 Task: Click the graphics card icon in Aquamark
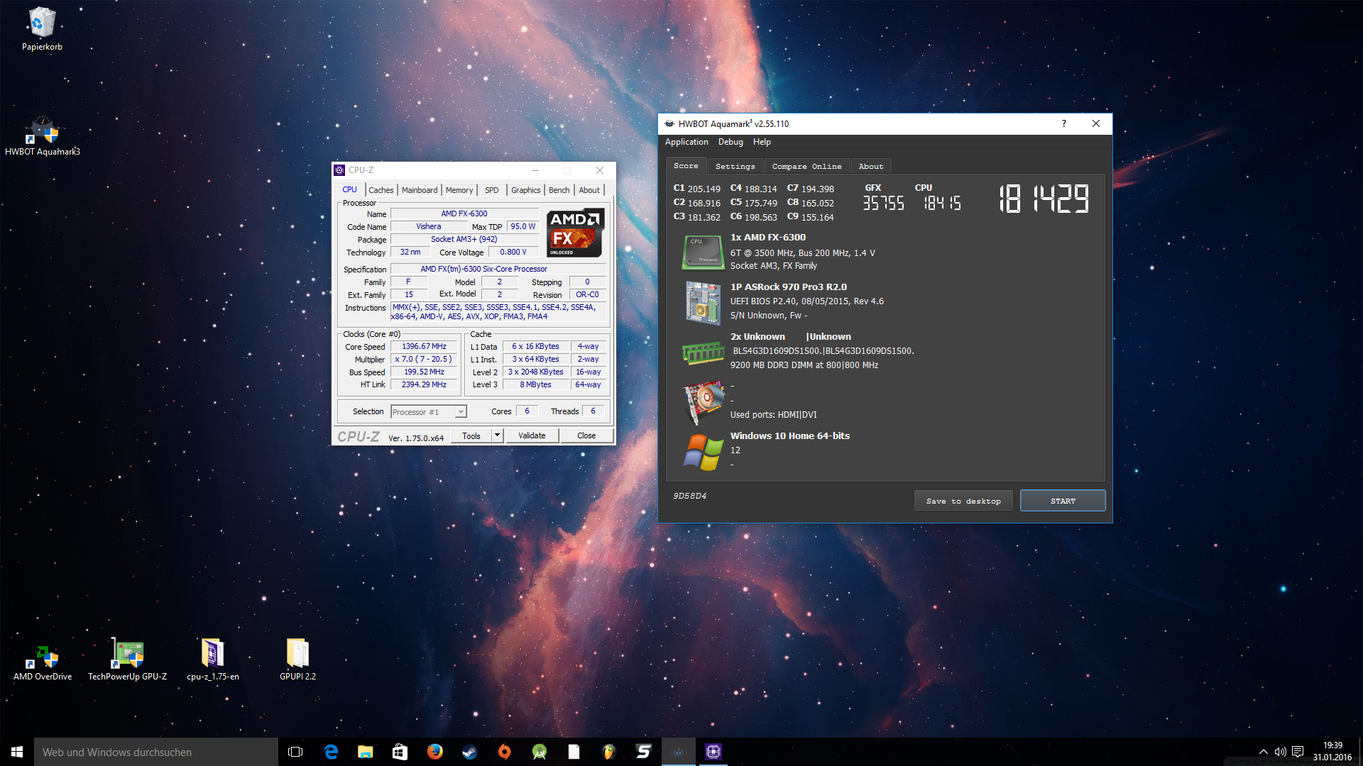click(x=704, y=402)
